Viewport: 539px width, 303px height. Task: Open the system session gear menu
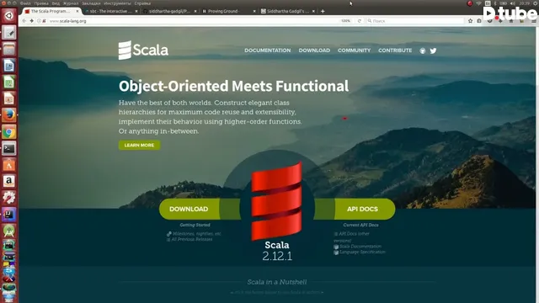535,3
